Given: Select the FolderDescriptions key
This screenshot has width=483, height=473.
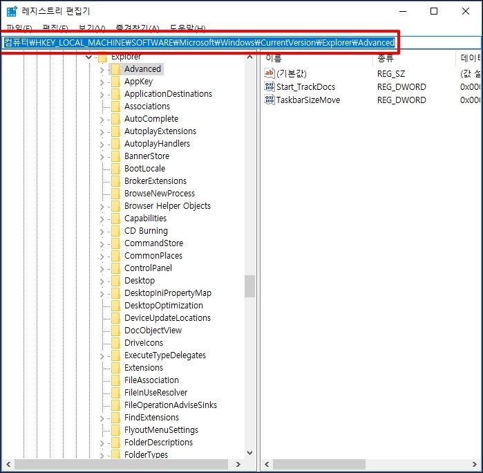Looking at the screenshot, I should click(x=159, y=443).
